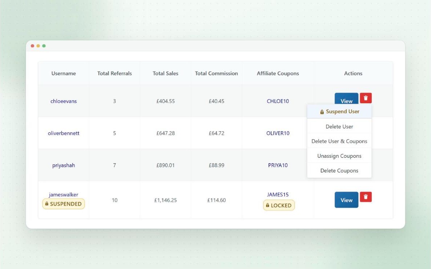Click the Affiliate Coupons column header
This screenshot has width=431, height=269.
click(x=278, y=73)
